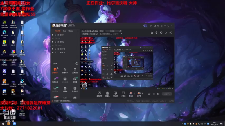Add a 手机投屏 phone cast source
The height and width of the screenshot is (126, 225).
click(115, 94)
